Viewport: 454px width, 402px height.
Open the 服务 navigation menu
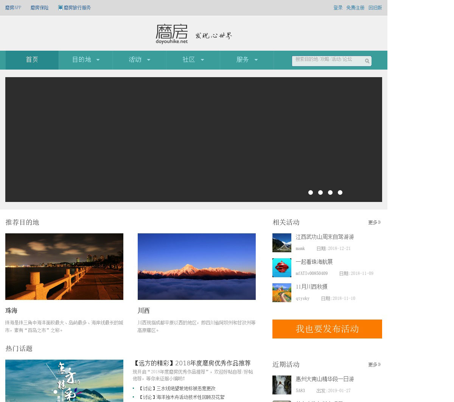[x=247, y=60]
